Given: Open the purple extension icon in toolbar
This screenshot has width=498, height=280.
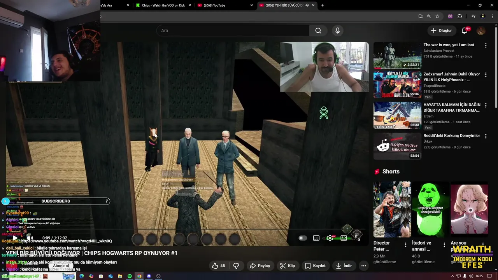Looking at the screenshot, I should (451, 16).
